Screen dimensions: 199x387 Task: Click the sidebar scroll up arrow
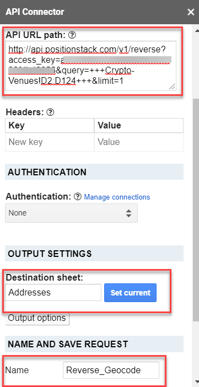coord(196,30)
